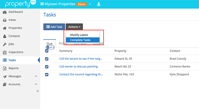The width and height of the screenshot is (199, 109).
Task: Uncheck the Call owner painting task checkbox
Action: pos(47,67)
